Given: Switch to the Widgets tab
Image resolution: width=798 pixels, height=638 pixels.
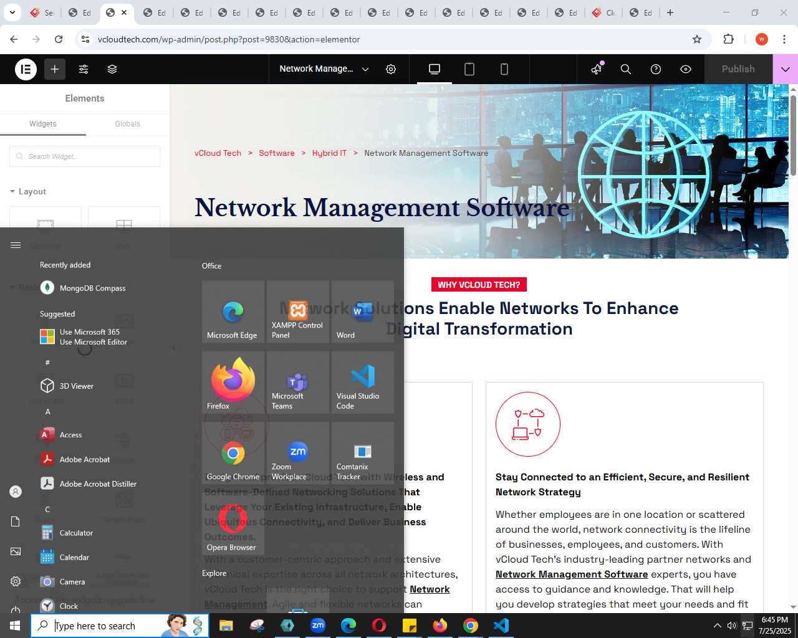Looking at the screenshot, I should (x=43, y=124).
